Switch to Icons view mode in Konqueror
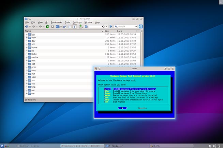 pos(65,26)
